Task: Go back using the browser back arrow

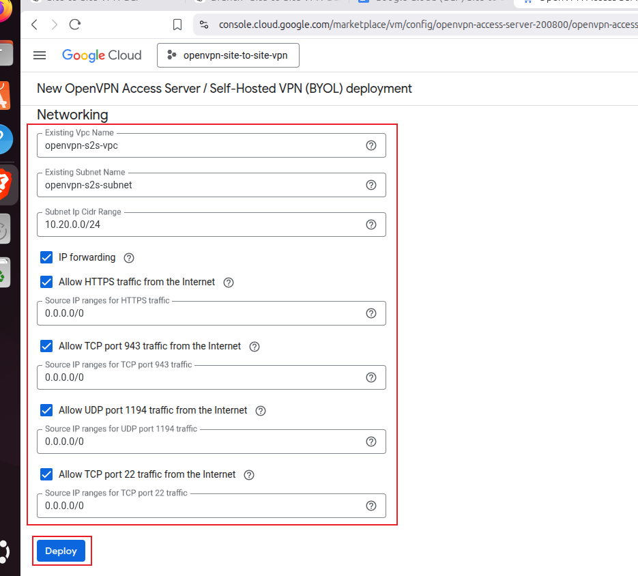Action: click(35, 25)
